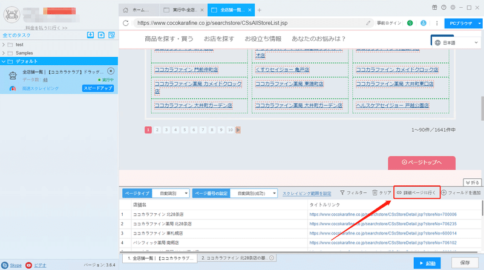Screen dimensions: 484x270
Task: Click the 料金を払うに行く link
Action: click(47, 28)
